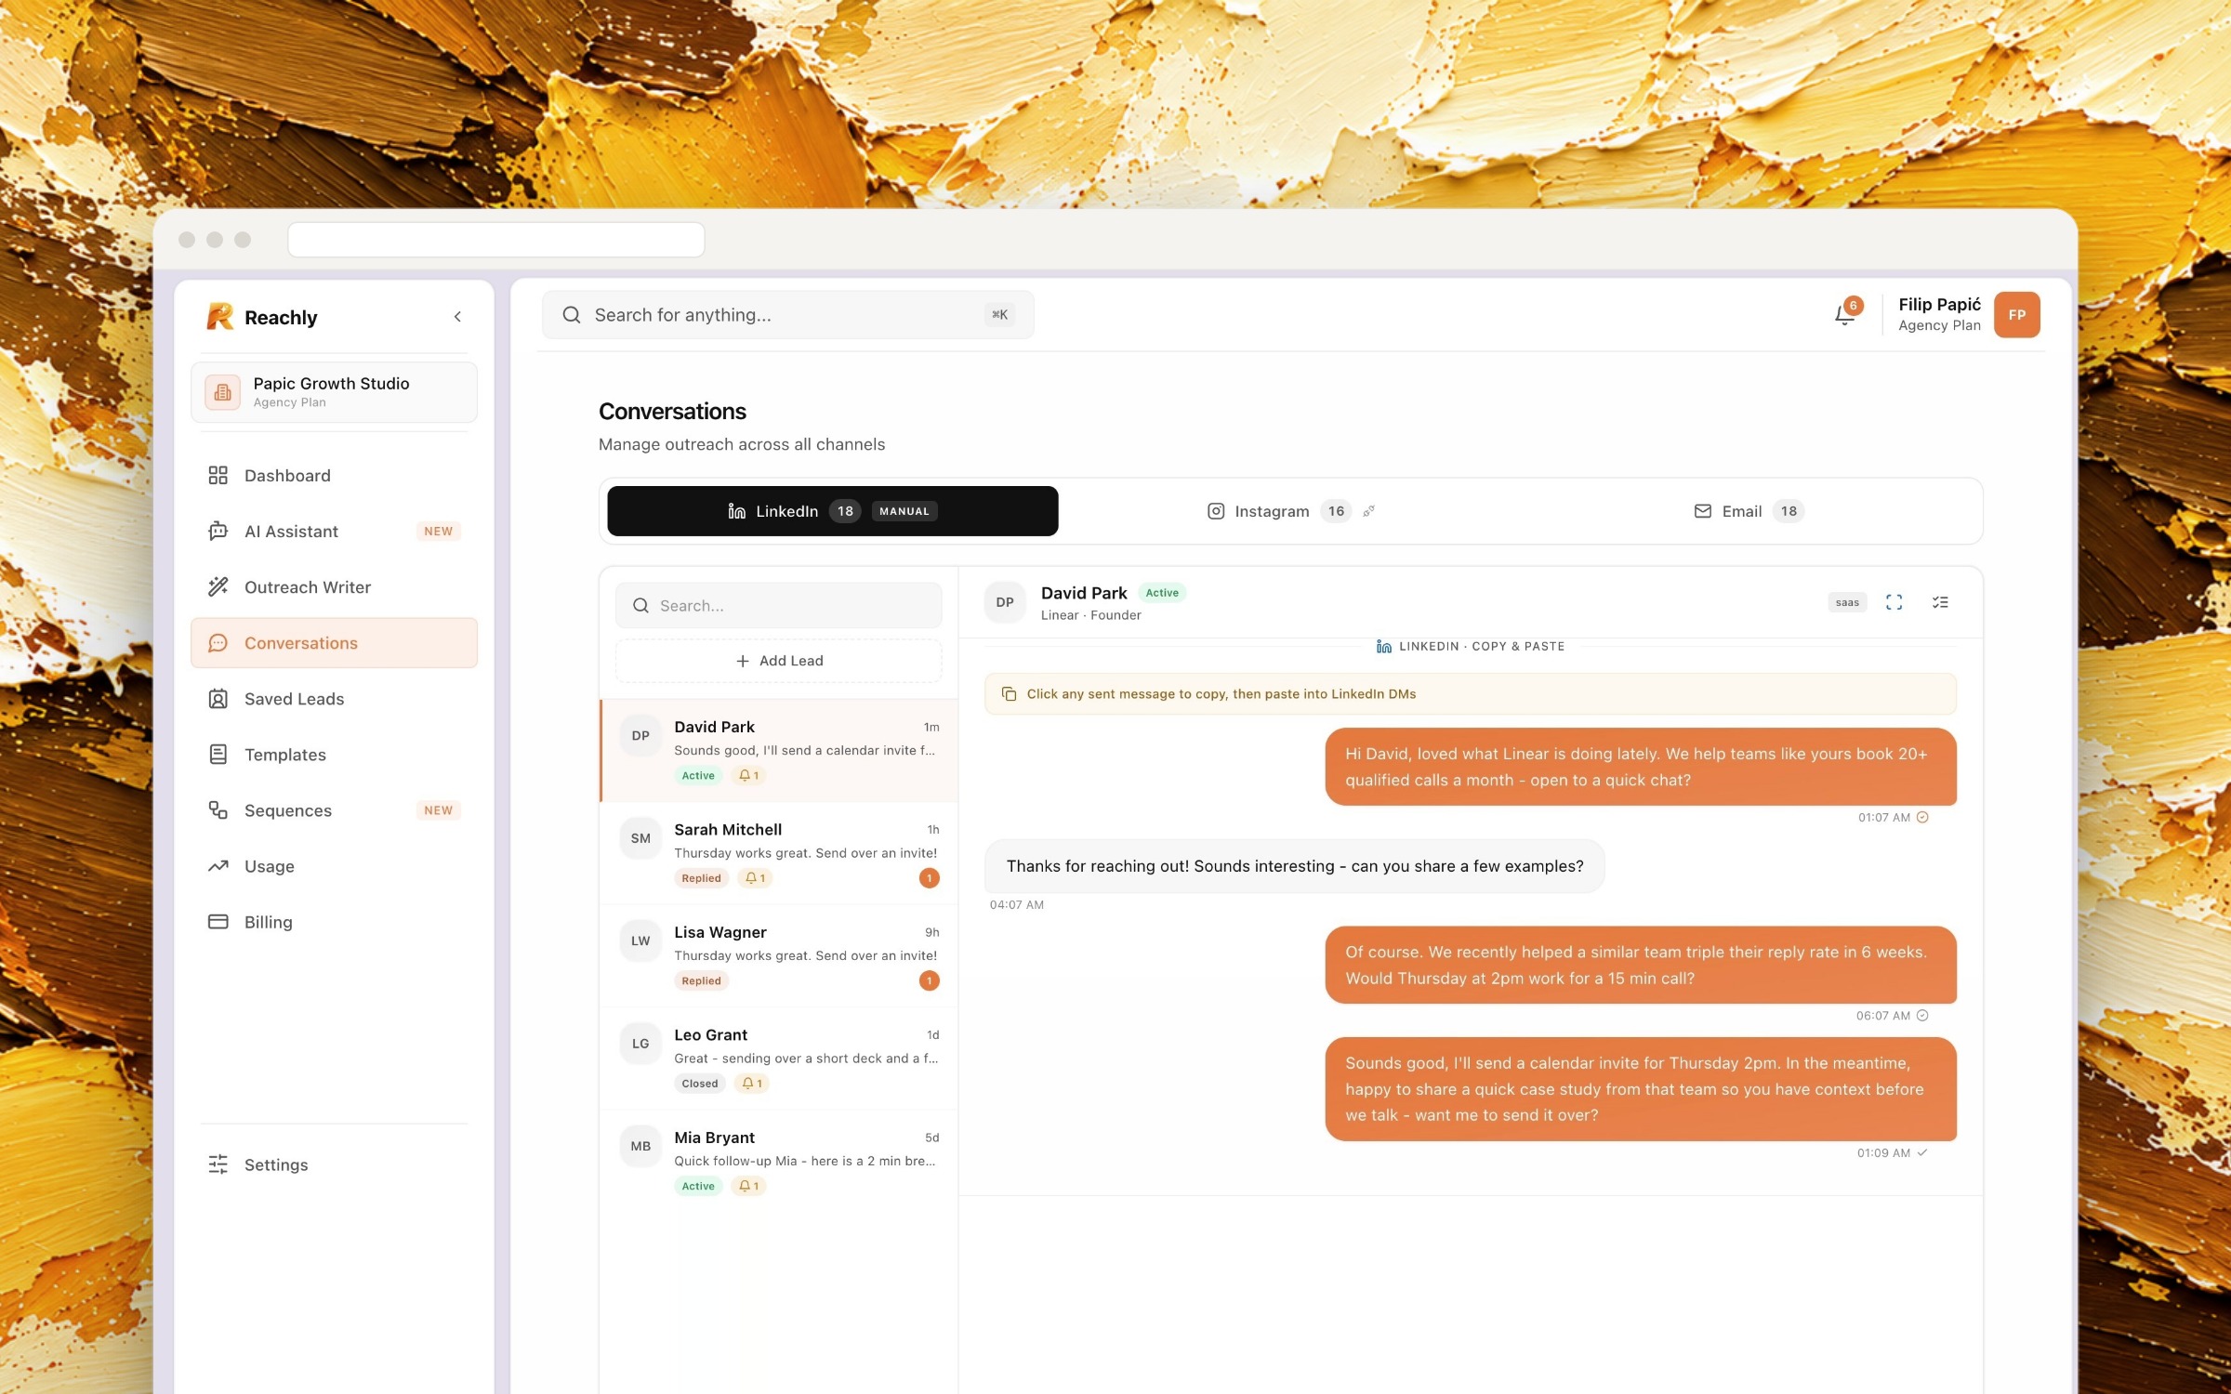This screenshot has width=2231, height=1394.
Task: Expand the conversation to fullscreen
Action: [x=1894, y=602]
